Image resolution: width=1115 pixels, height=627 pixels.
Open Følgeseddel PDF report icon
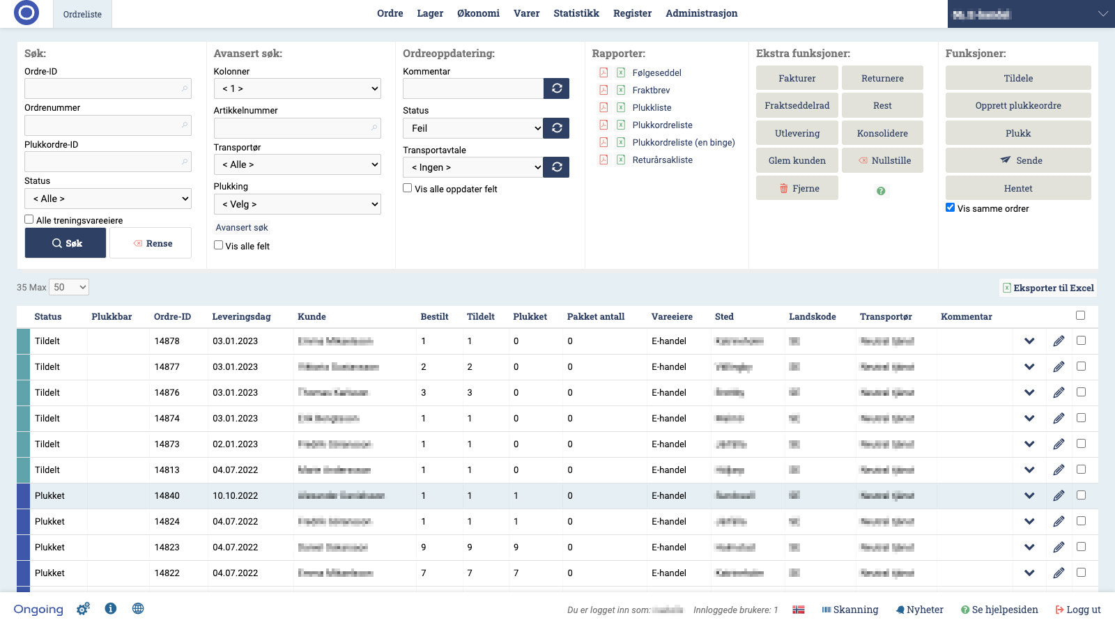click(603, 72)
